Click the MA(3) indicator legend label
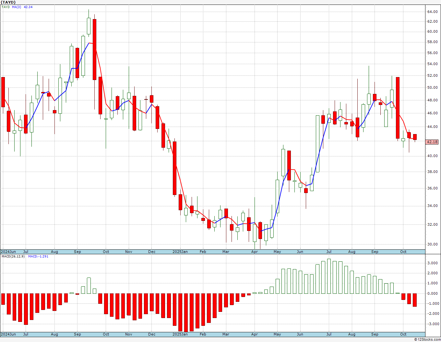441x342 pixels. tap(17, 7)
